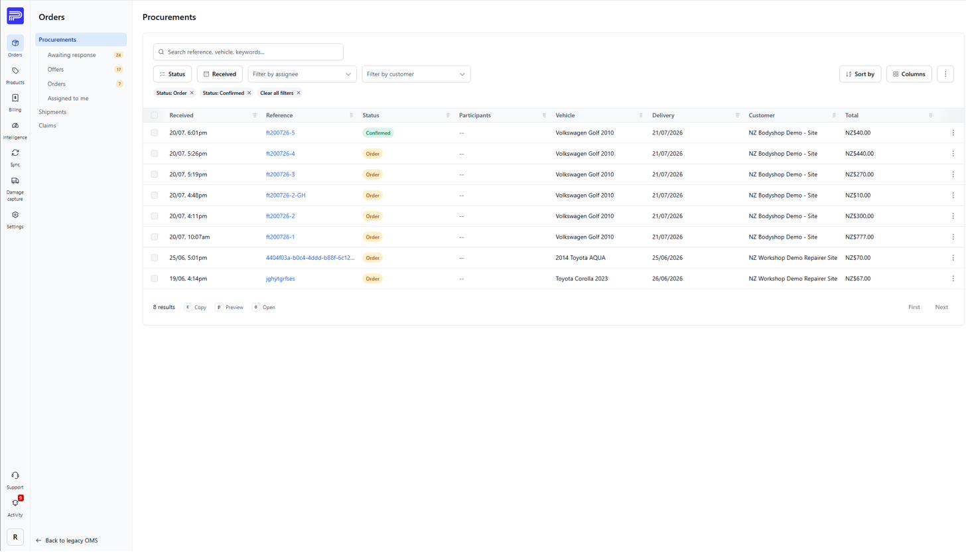Click the Confirmed status badge
Viewport: 966px width, 557px height.
coord(378,133)
